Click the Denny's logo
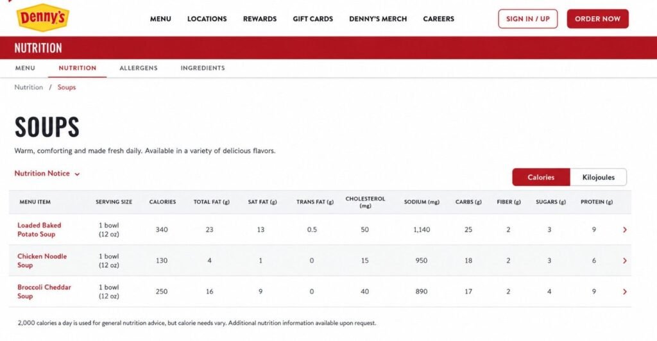The height and width of the screenshot is (341, 657). click(x=42, y=17)
